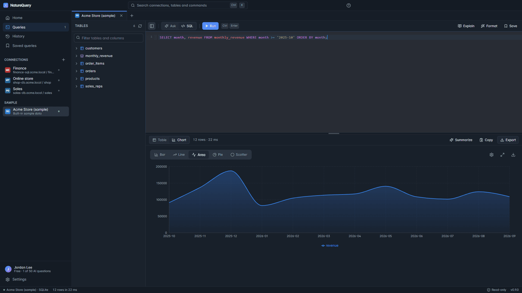This screenshot has width=522, height=293.
Task: Click the Read-only shield status
Action: point(496,290)
